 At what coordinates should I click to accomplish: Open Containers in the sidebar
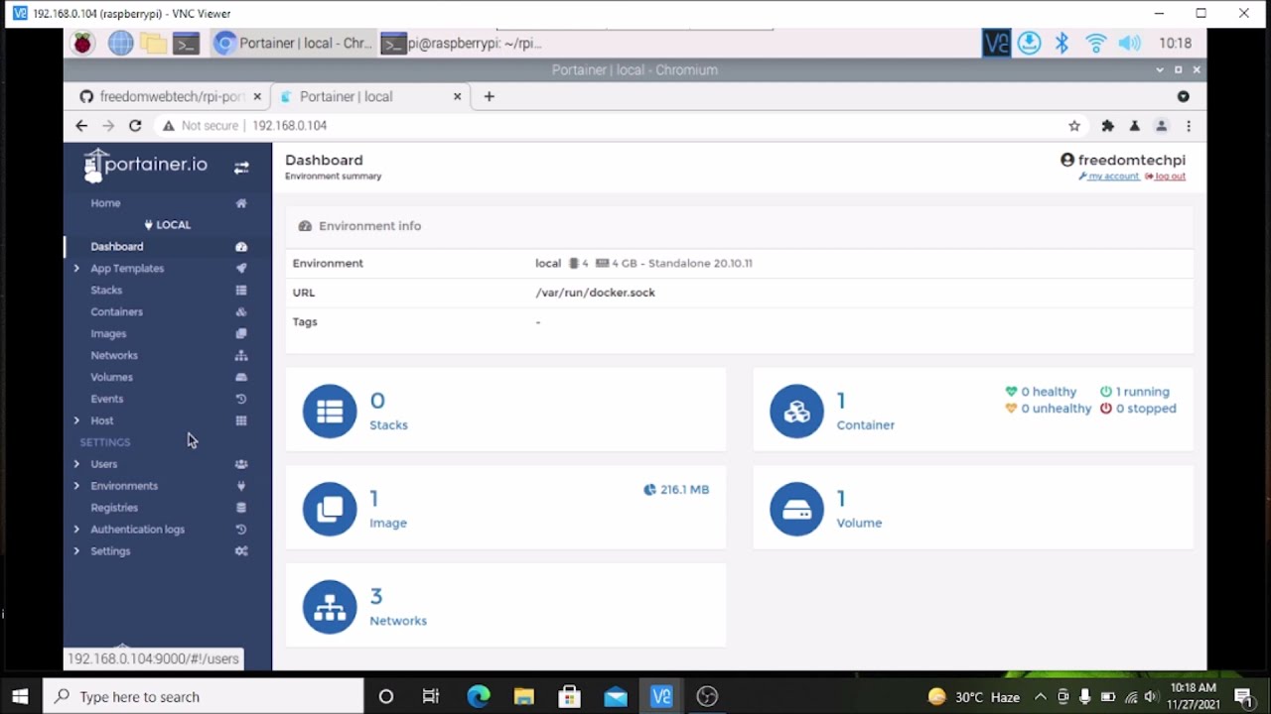click(x=116, y=312)
